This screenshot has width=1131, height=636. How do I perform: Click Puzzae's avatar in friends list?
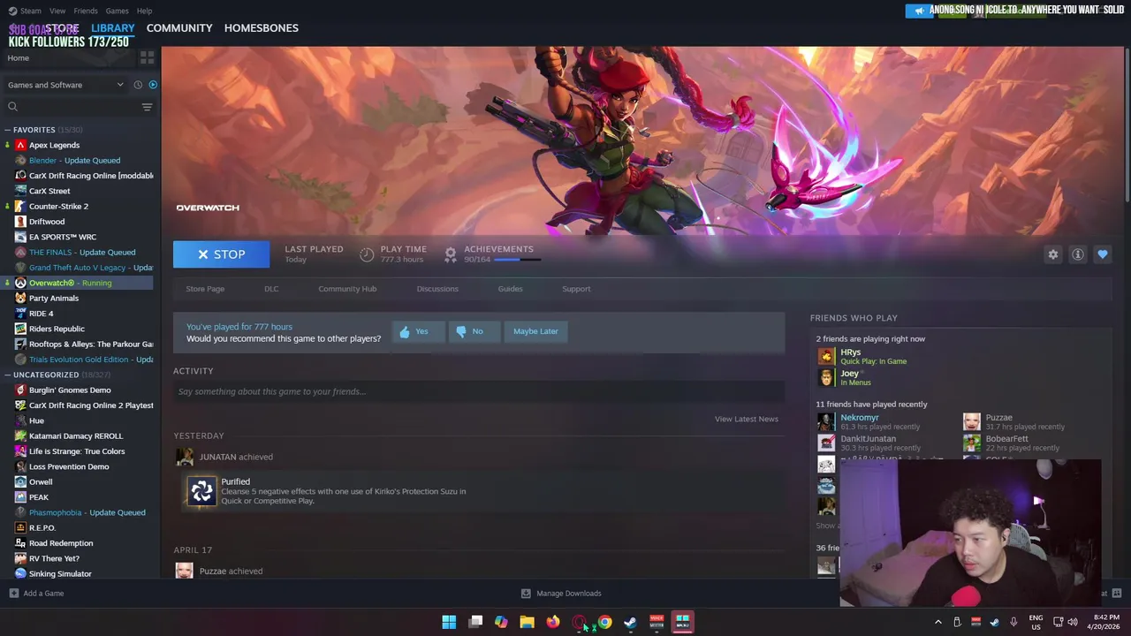tap(972, 421)
